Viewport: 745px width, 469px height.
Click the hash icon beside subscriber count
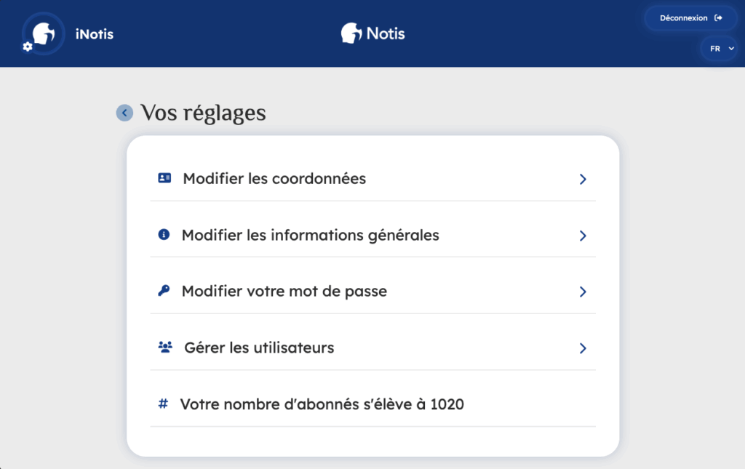pos(163,404)
